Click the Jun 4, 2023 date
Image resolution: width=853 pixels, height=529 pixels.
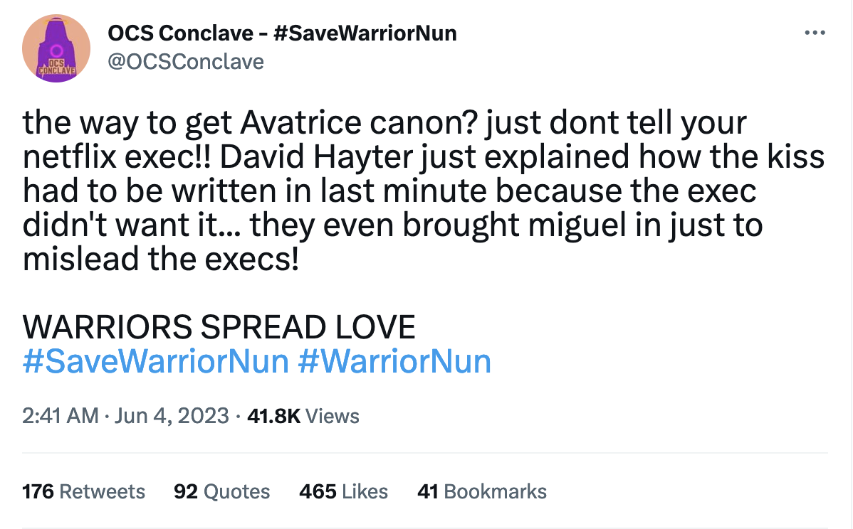(171, 415)
